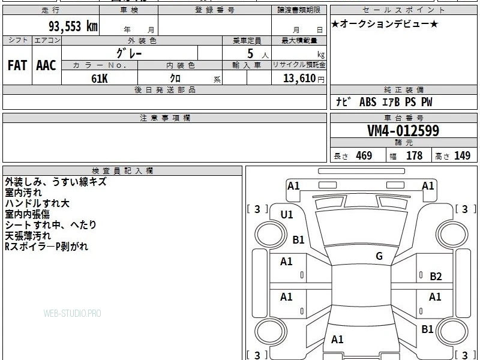Select the note Rスポイラ―P剥がれ
Screen dimensions: 480x360
tap(47, 247)
